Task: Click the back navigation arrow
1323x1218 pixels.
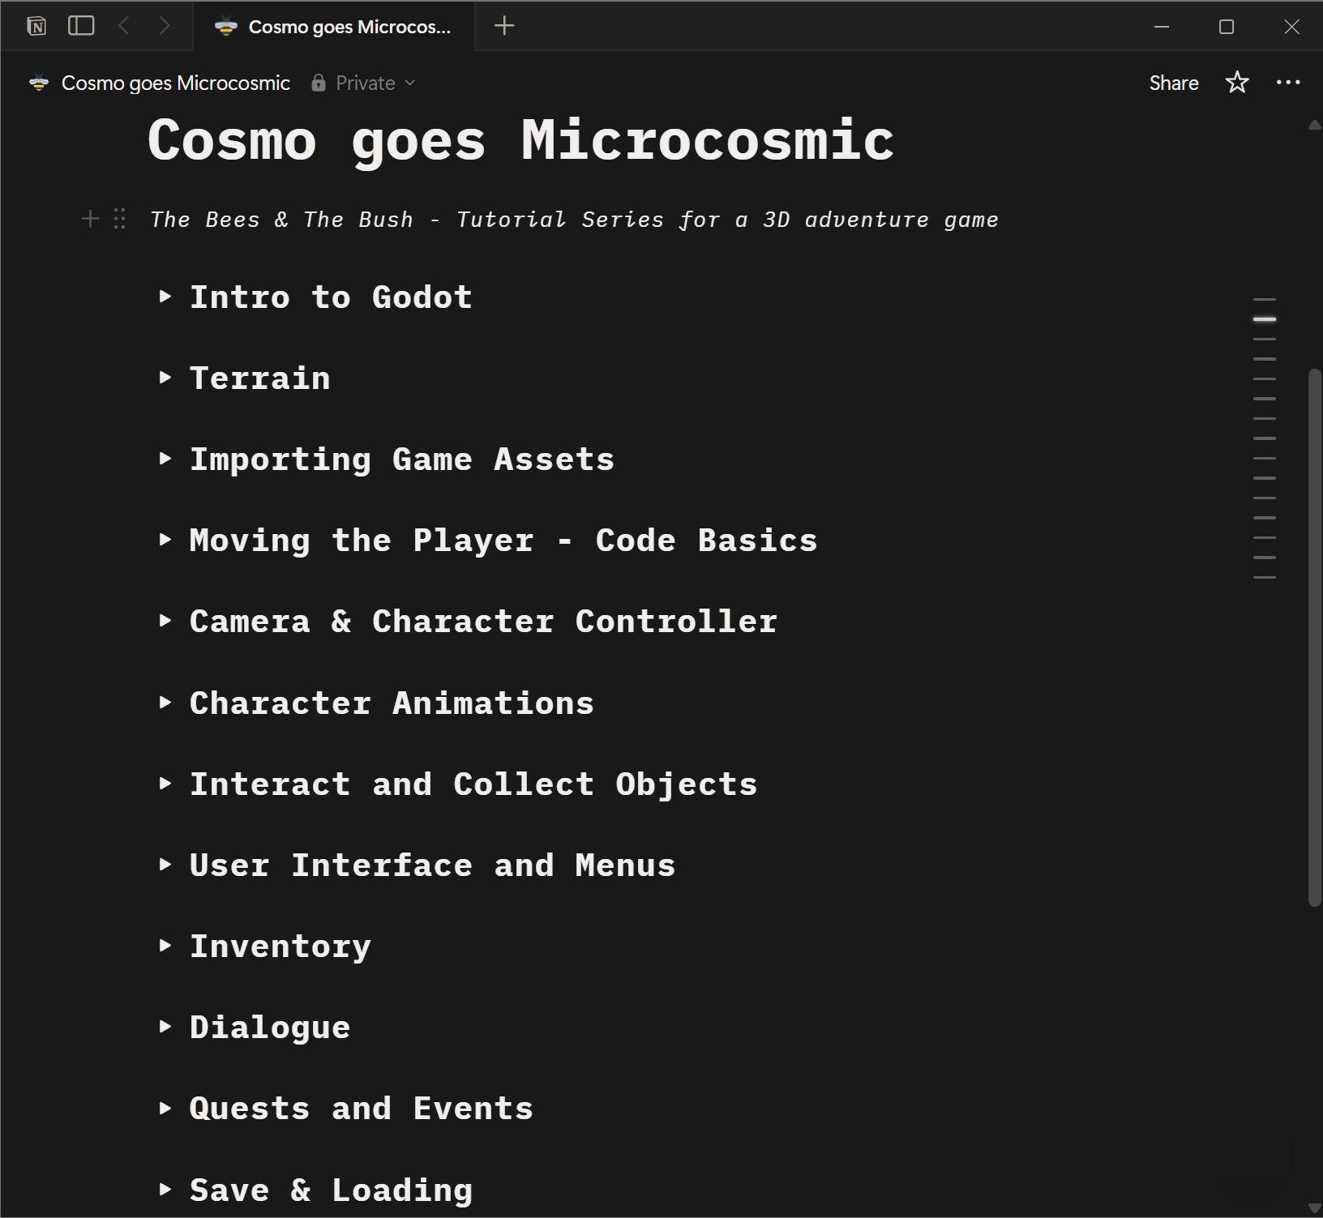Action: click(124, 26)
